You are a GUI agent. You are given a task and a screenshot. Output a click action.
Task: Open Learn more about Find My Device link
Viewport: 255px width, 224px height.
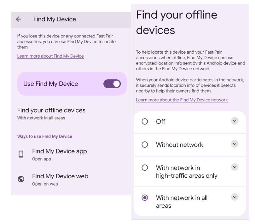(50, 56)
